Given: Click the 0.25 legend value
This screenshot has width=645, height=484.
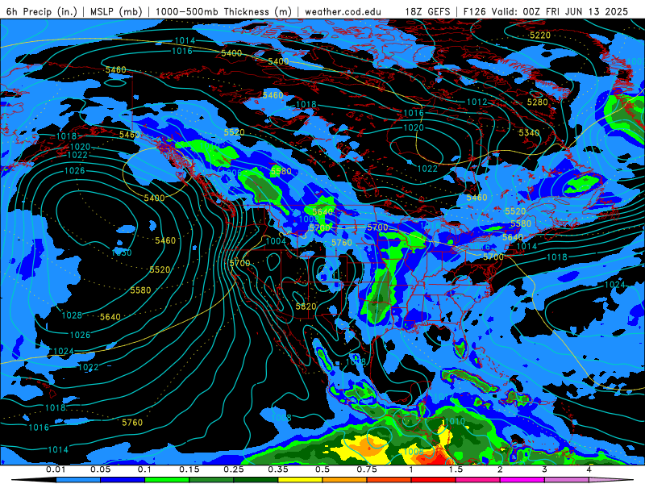Looking at the screenshot, I should (234, 469).
